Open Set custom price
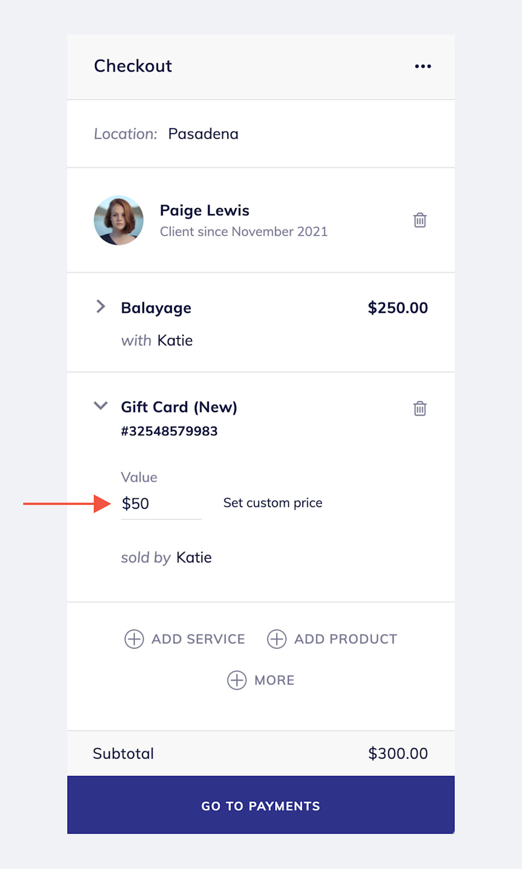 272,503
